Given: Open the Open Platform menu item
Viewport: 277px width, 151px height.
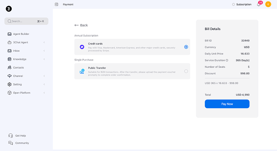Looking at the screenshot, I should tap(26, 93).
